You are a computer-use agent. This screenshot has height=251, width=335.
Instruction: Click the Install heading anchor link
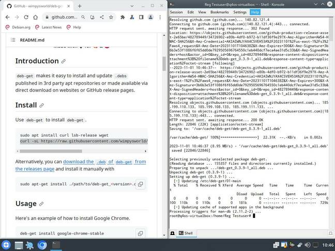click(x=42, y=105)
